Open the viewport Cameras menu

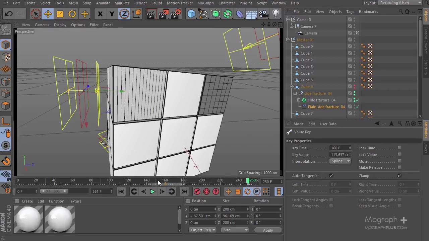[x=42, y=25]
